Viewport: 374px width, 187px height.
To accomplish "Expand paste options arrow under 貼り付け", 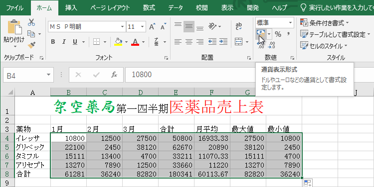I will click(x=15, y=47).
